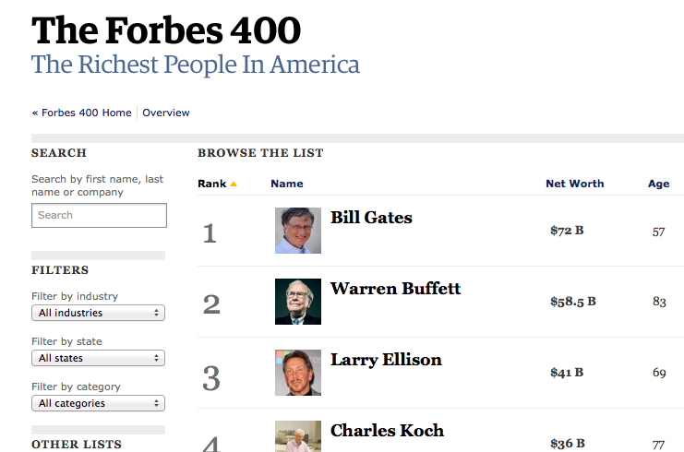This screenshot has height=452, width=684.
Task: Open Larry Ellison profile photo
Action: [298, 373]
